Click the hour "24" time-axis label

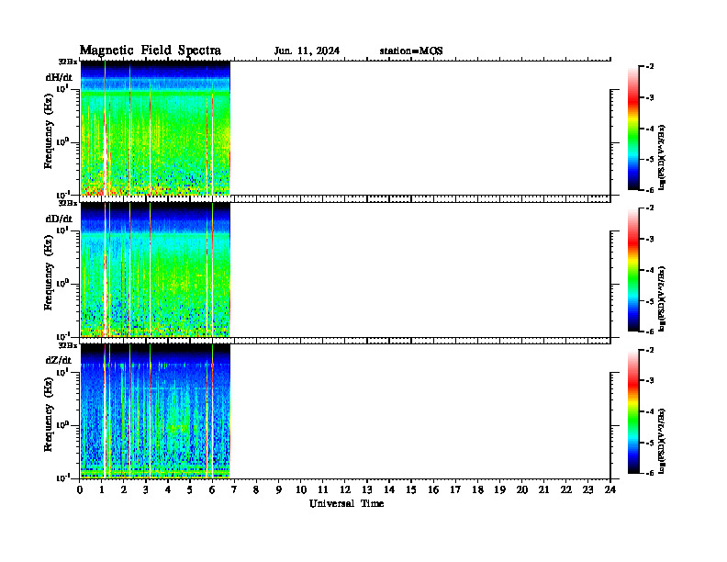point(610,490)
